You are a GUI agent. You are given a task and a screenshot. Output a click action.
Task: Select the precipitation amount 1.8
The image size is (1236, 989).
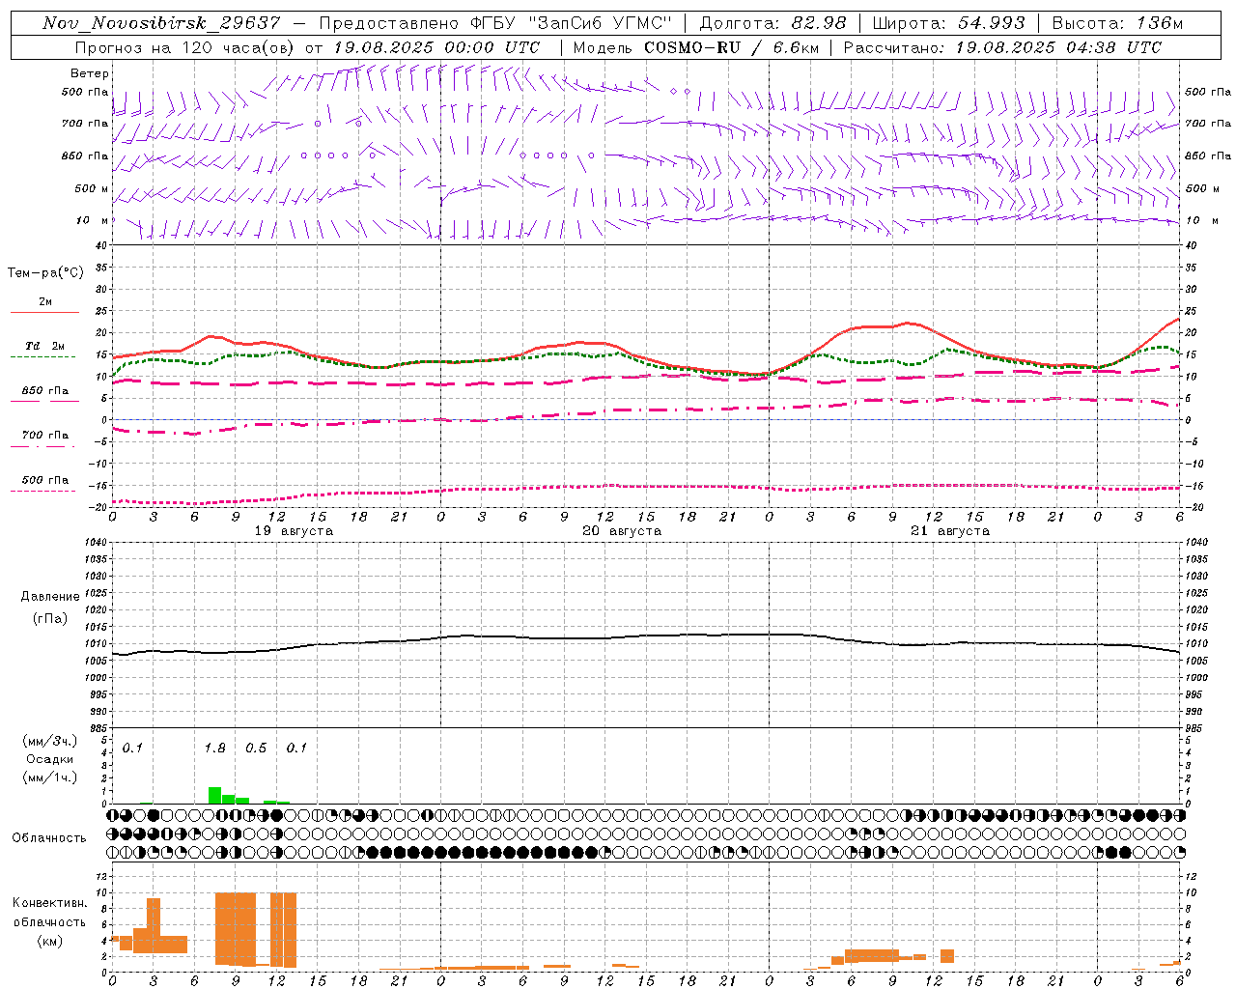pyautogui.click(x=214, y=749)
